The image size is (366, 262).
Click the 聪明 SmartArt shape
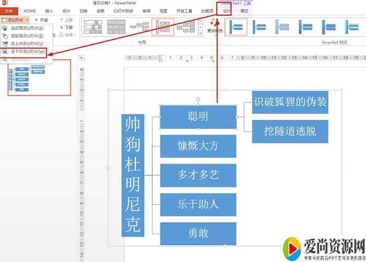click(198, 117)
